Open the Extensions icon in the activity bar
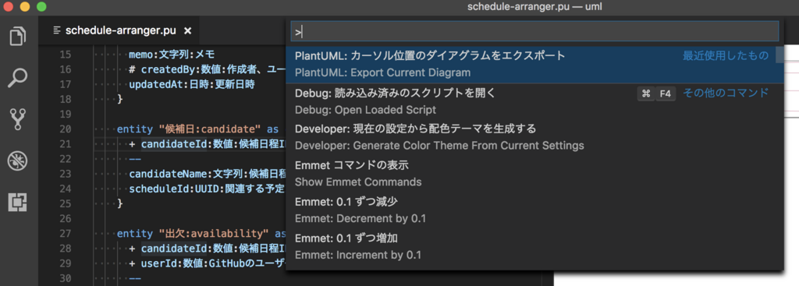799x286 pixels. (x=18, y=203)
